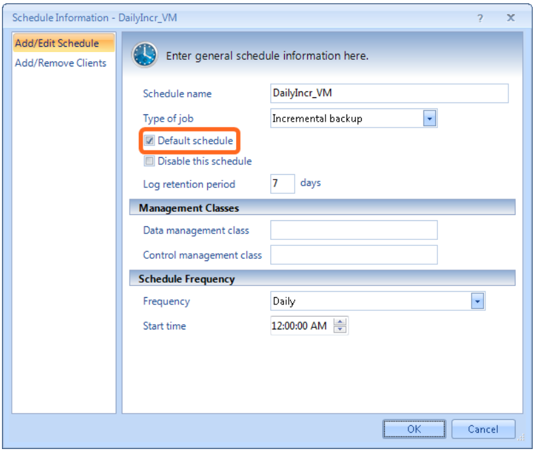
Task: Click the clock schedule icon
Action: [145, 55]
